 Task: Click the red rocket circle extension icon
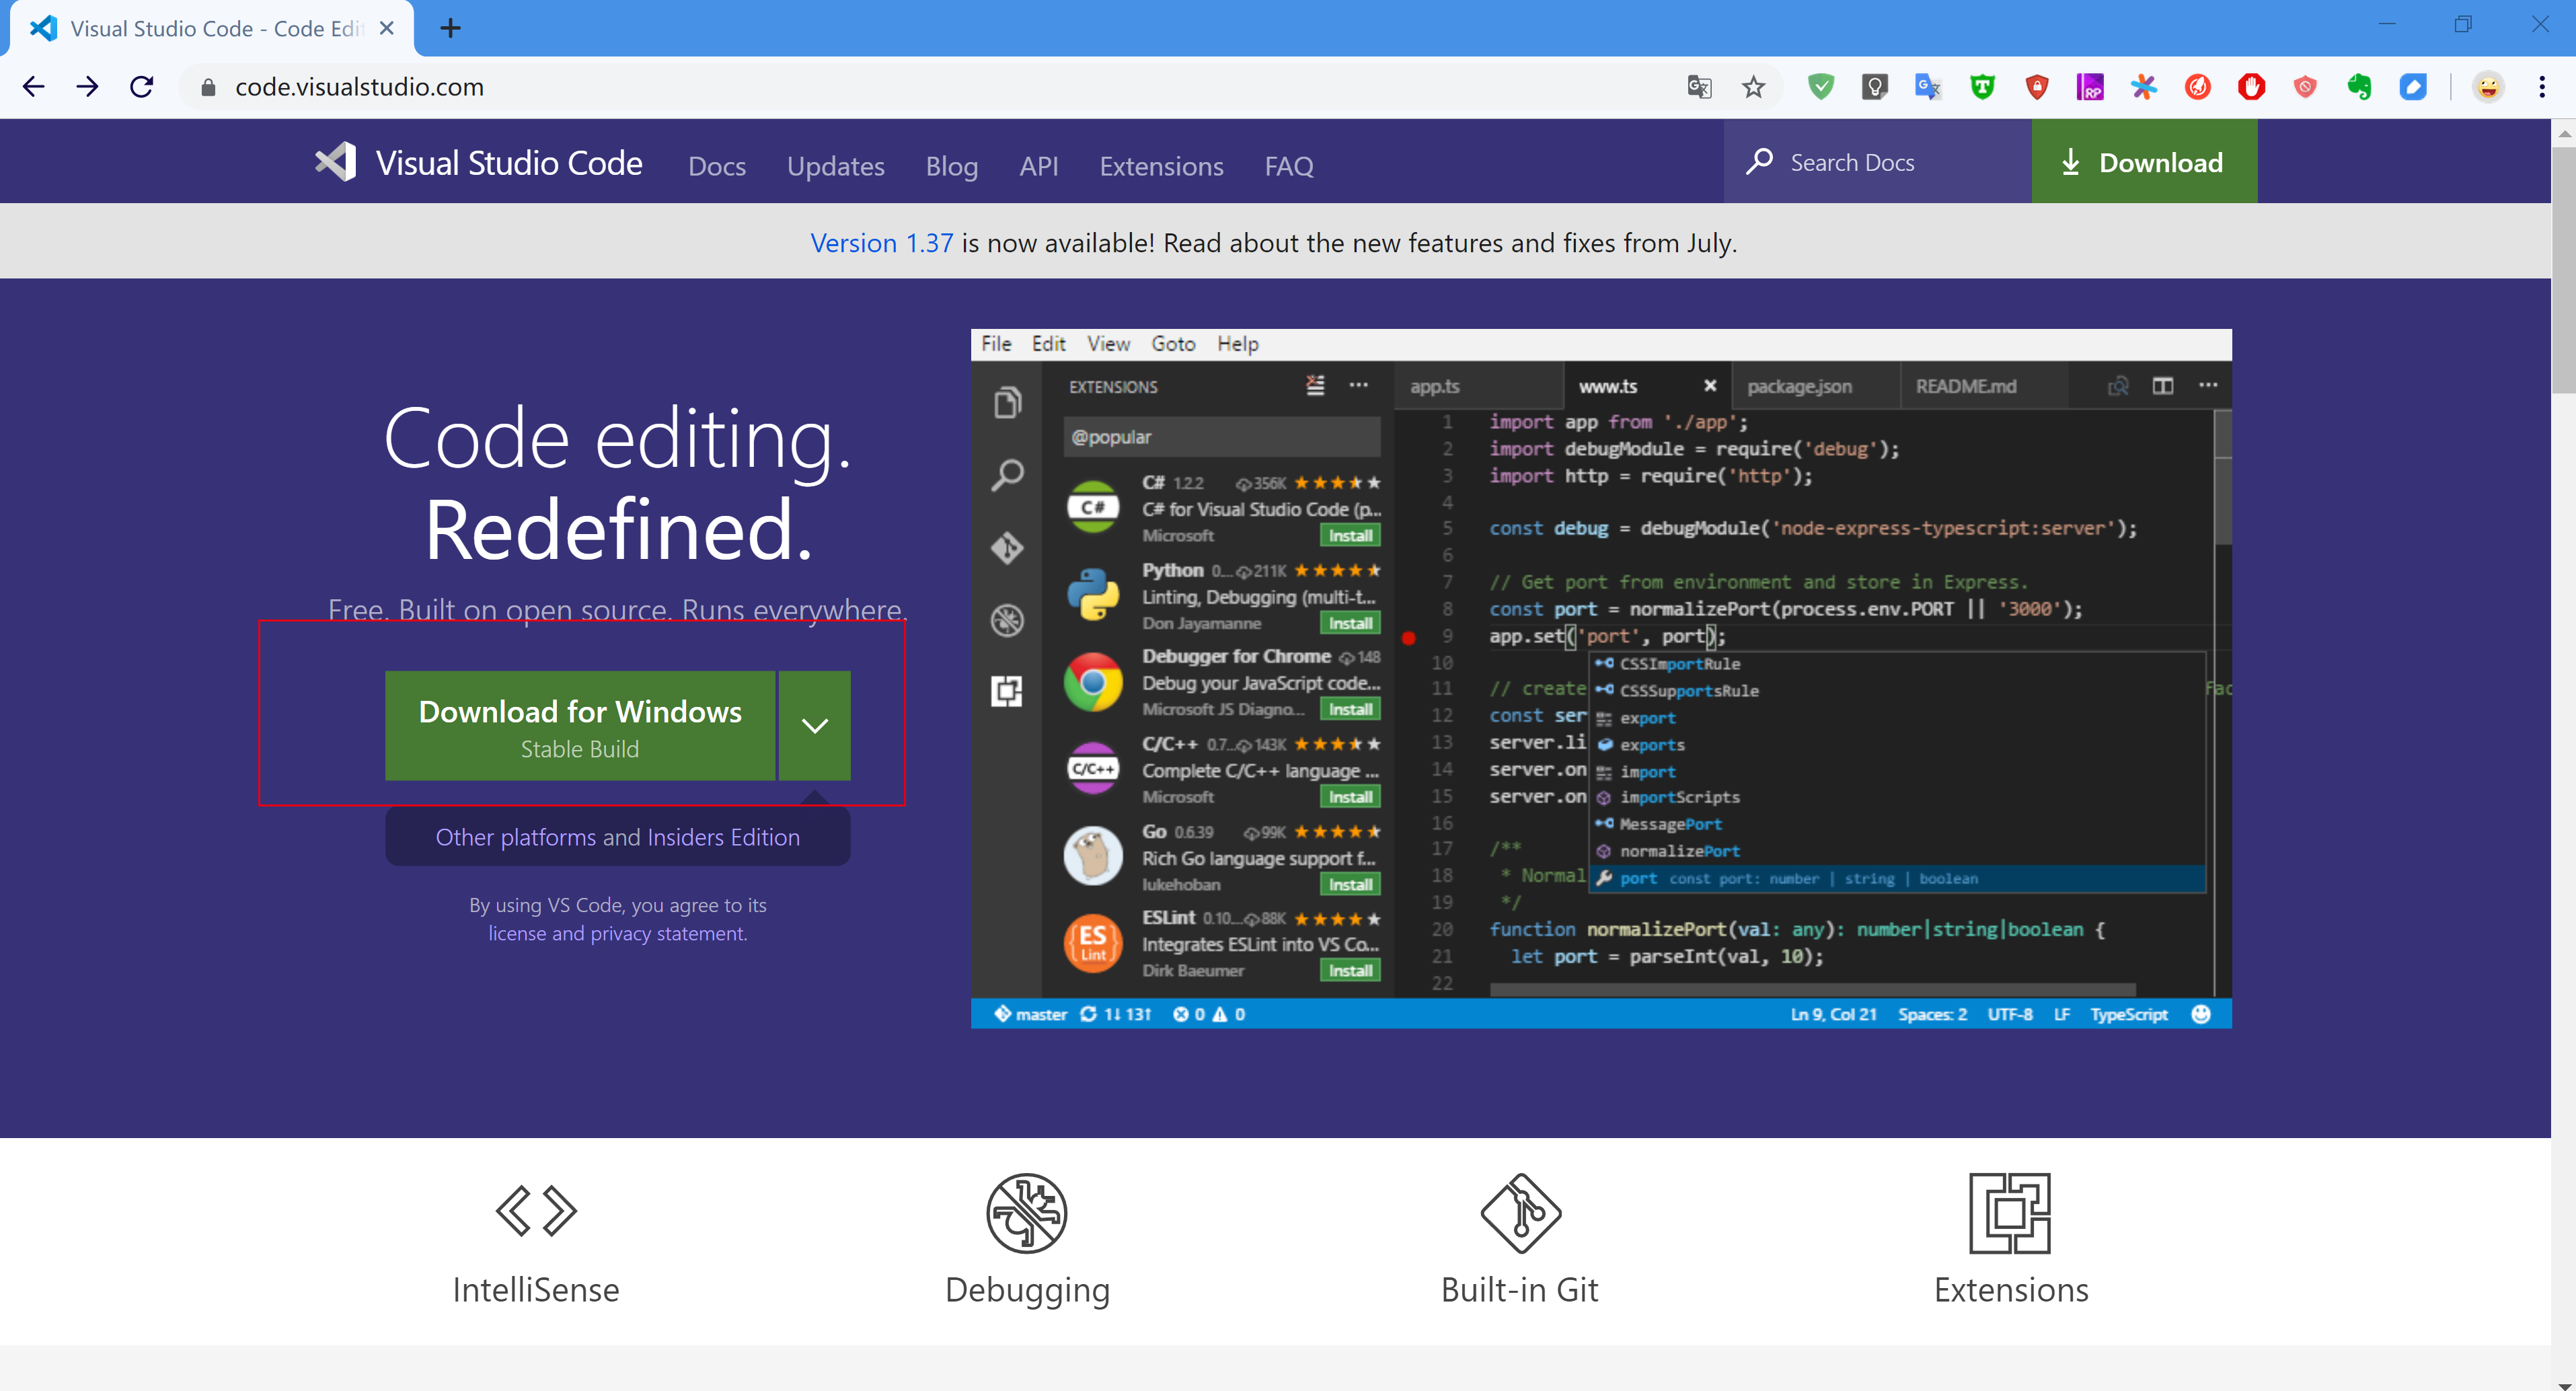pyautogui.click(x=2198, y=87)
